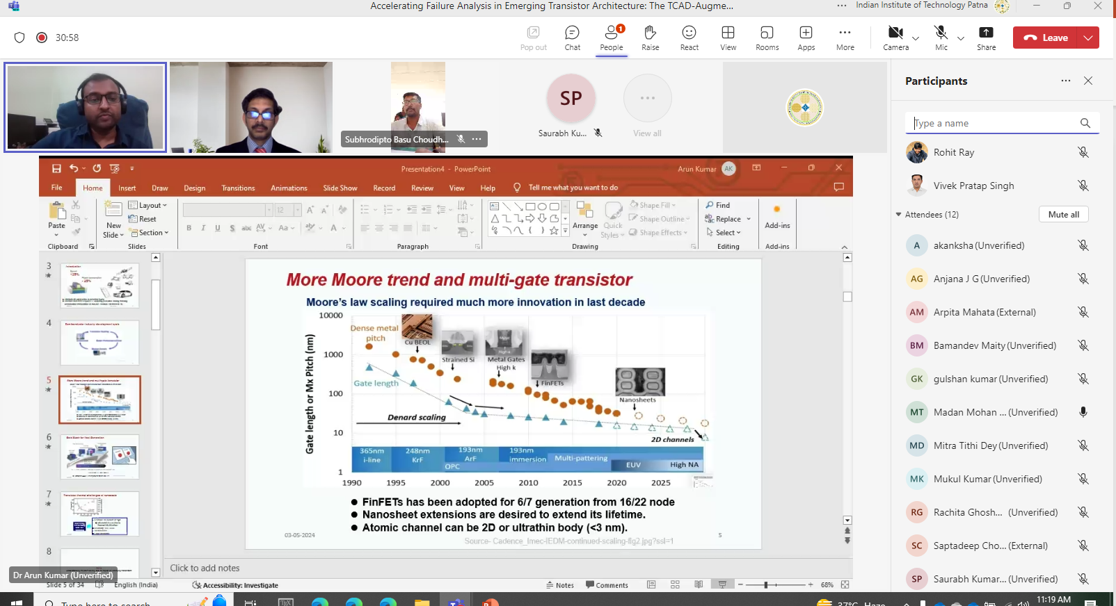Toggle the People participants panel
Screen dimensions: 1116x606
611,38
